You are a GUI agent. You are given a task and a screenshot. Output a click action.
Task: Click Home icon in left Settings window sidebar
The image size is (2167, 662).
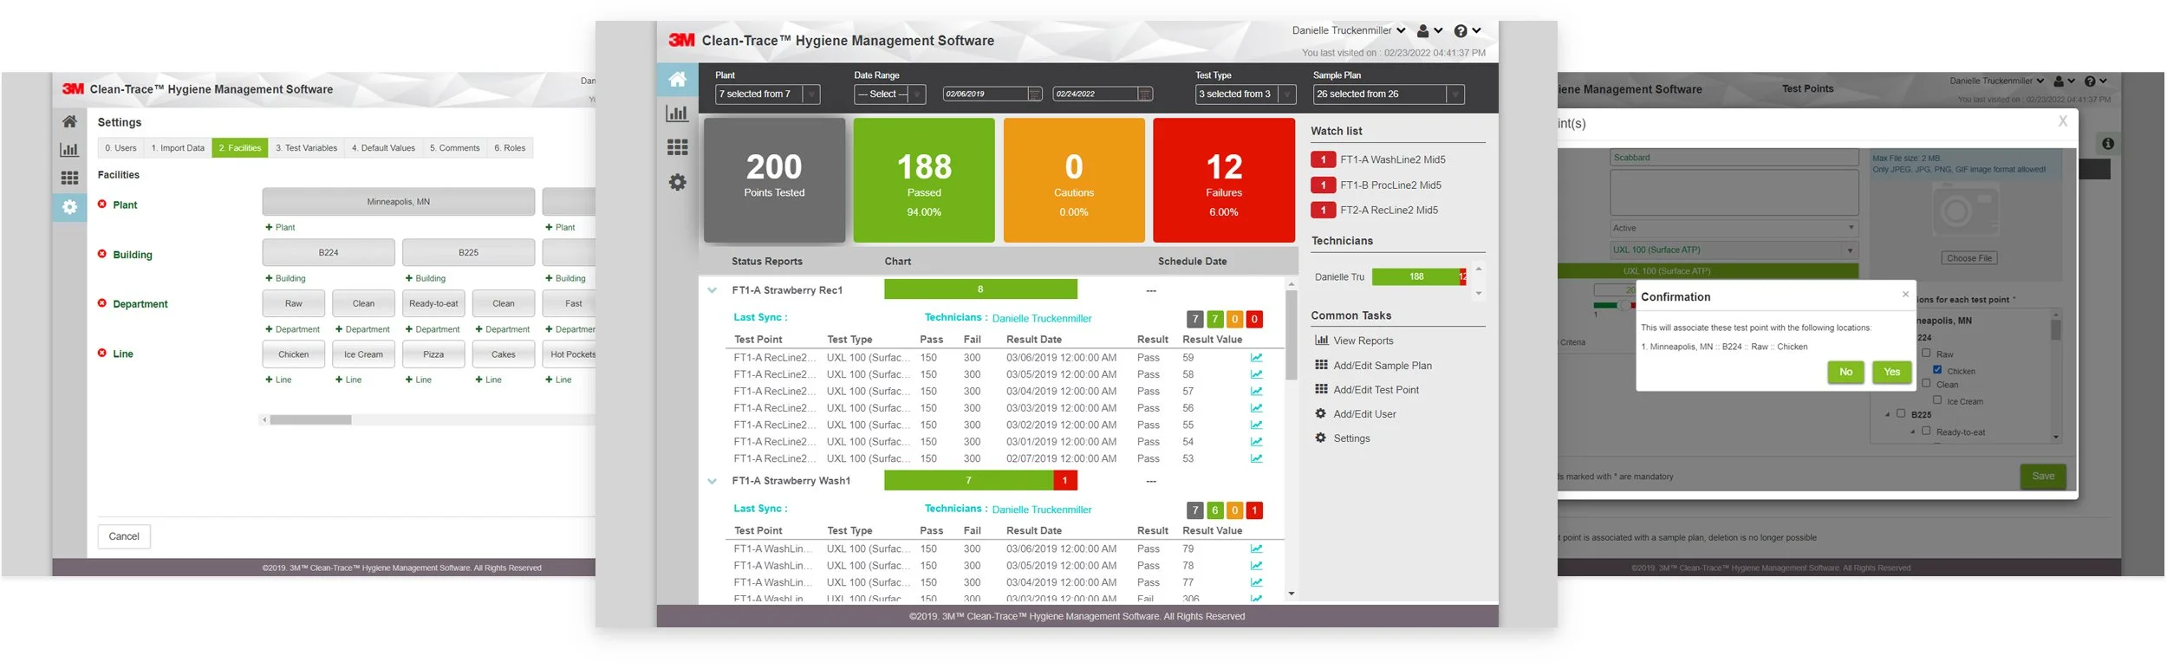(69, 121)
